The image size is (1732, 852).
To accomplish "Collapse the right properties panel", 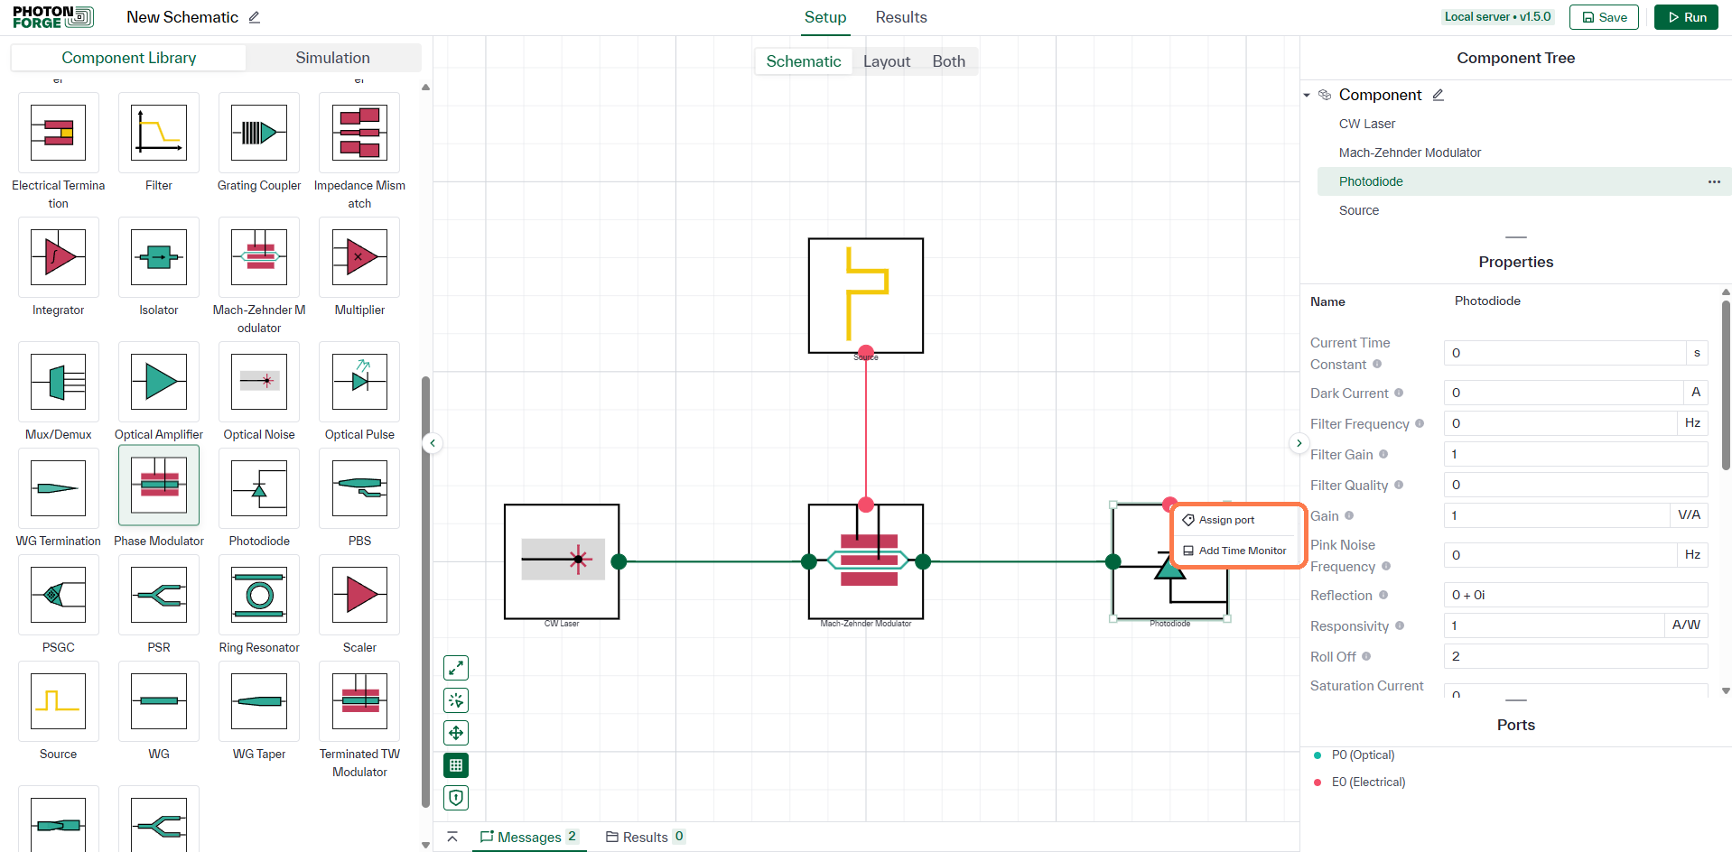I will [1299, 443].
